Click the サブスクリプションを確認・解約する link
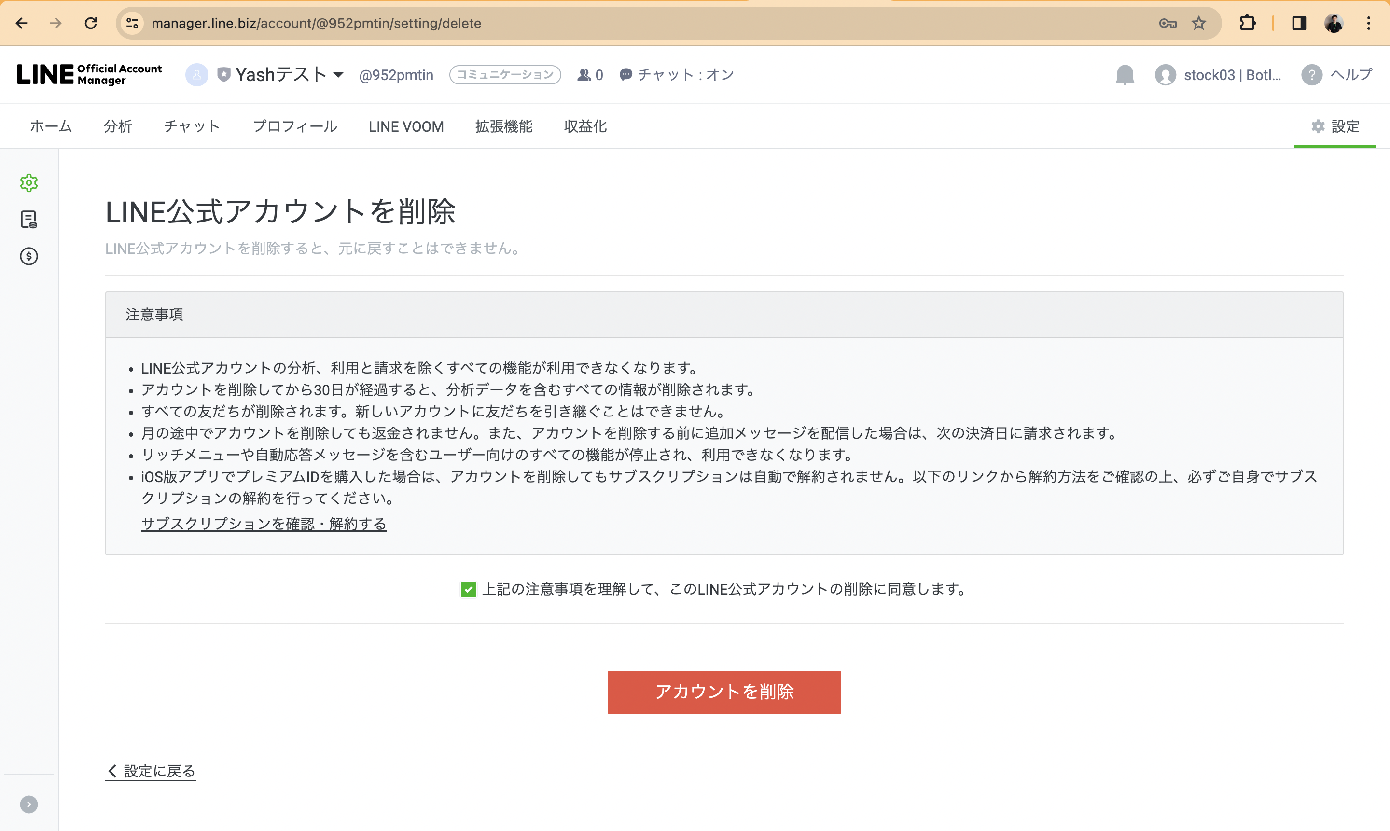Screen dimensions: 1390x831 tap(264, 524)
